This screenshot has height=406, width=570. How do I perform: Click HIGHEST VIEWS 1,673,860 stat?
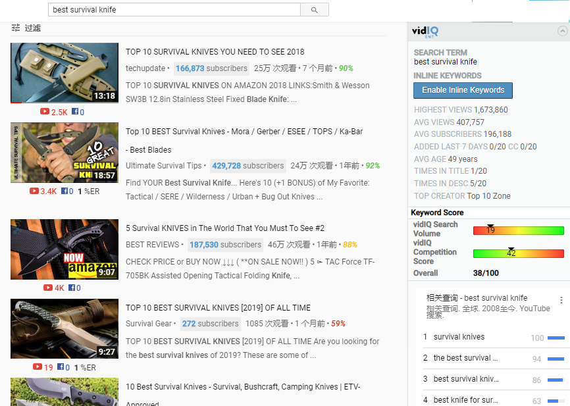(x=461, y=110)
